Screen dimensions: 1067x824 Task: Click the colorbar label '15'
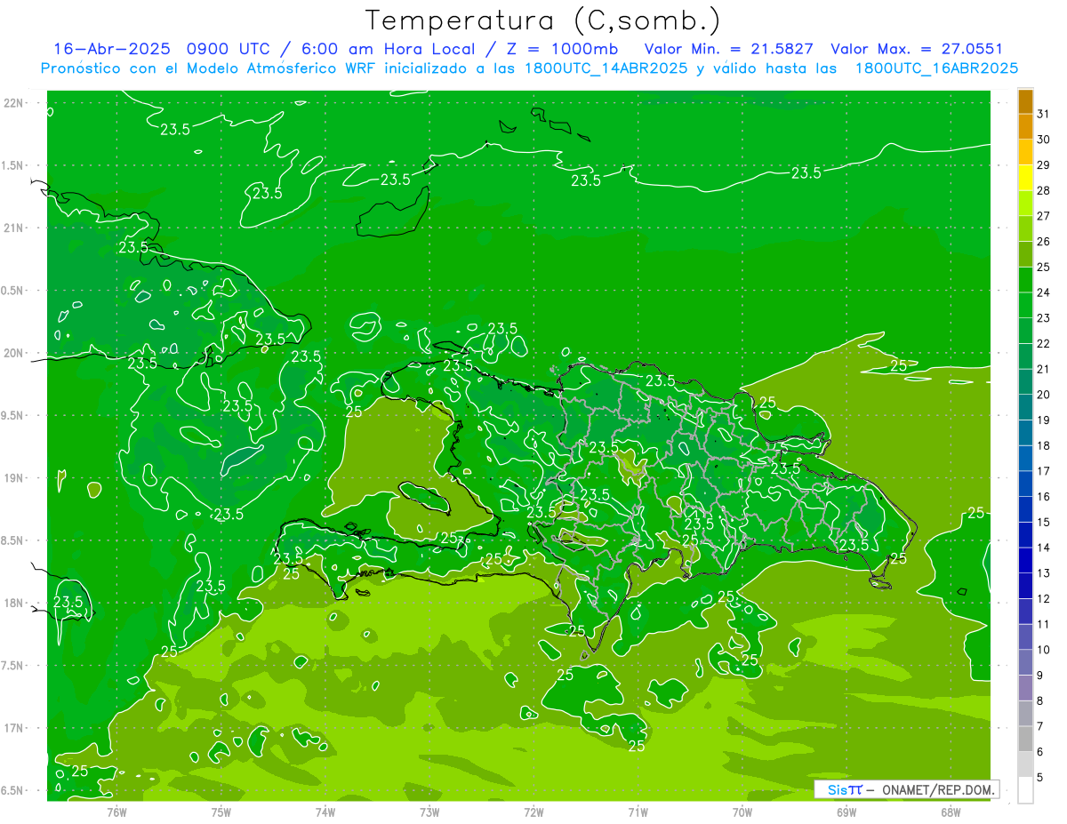pyautogui.click(x=1044, y=522)
